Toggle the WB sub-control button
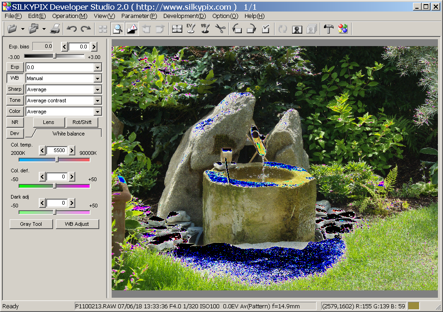443x312 pixels. click(15, 78)
